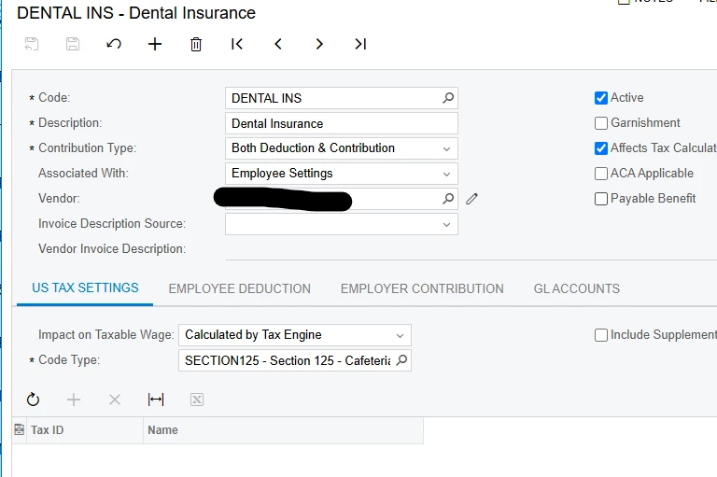Switch to the Employee Deduction tab
The image size is (717, 477).
[239, 288]
